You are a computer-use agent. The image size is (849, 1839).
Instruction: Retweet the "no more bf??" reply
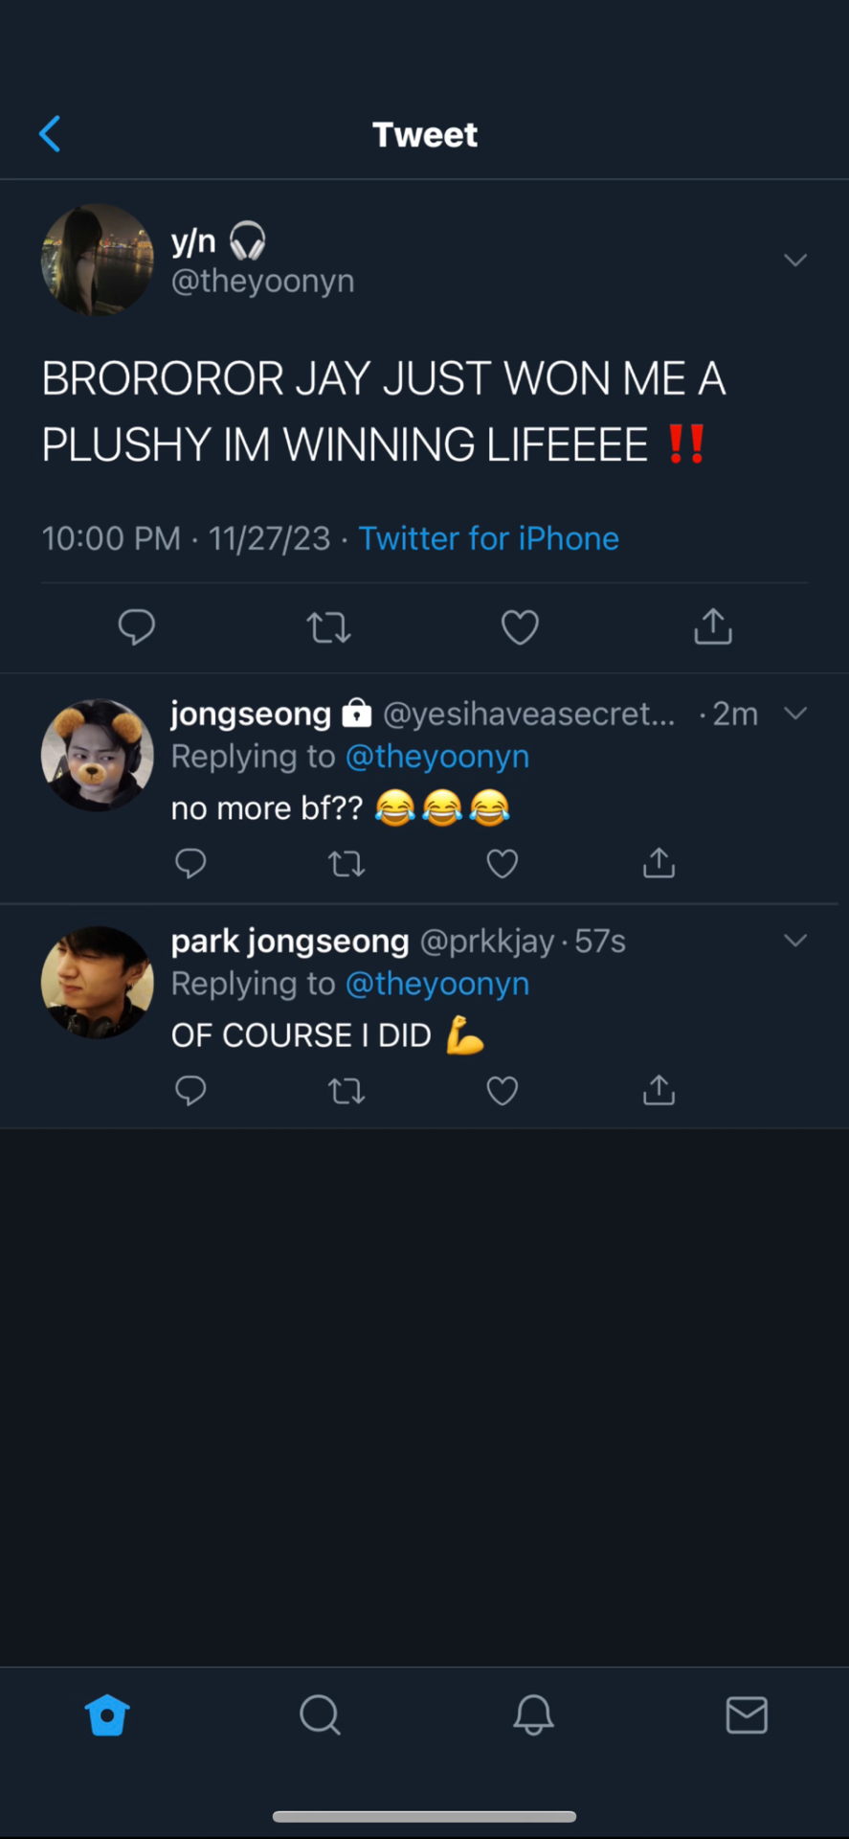tap(346, 864)
